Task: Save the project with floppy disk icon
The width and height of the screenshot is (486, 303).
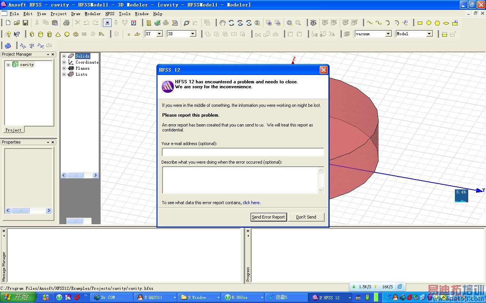Action: 25,23
